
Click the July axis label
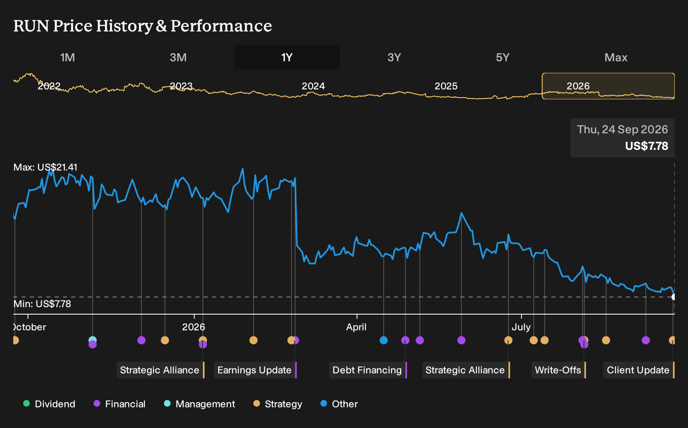[521, 327]
